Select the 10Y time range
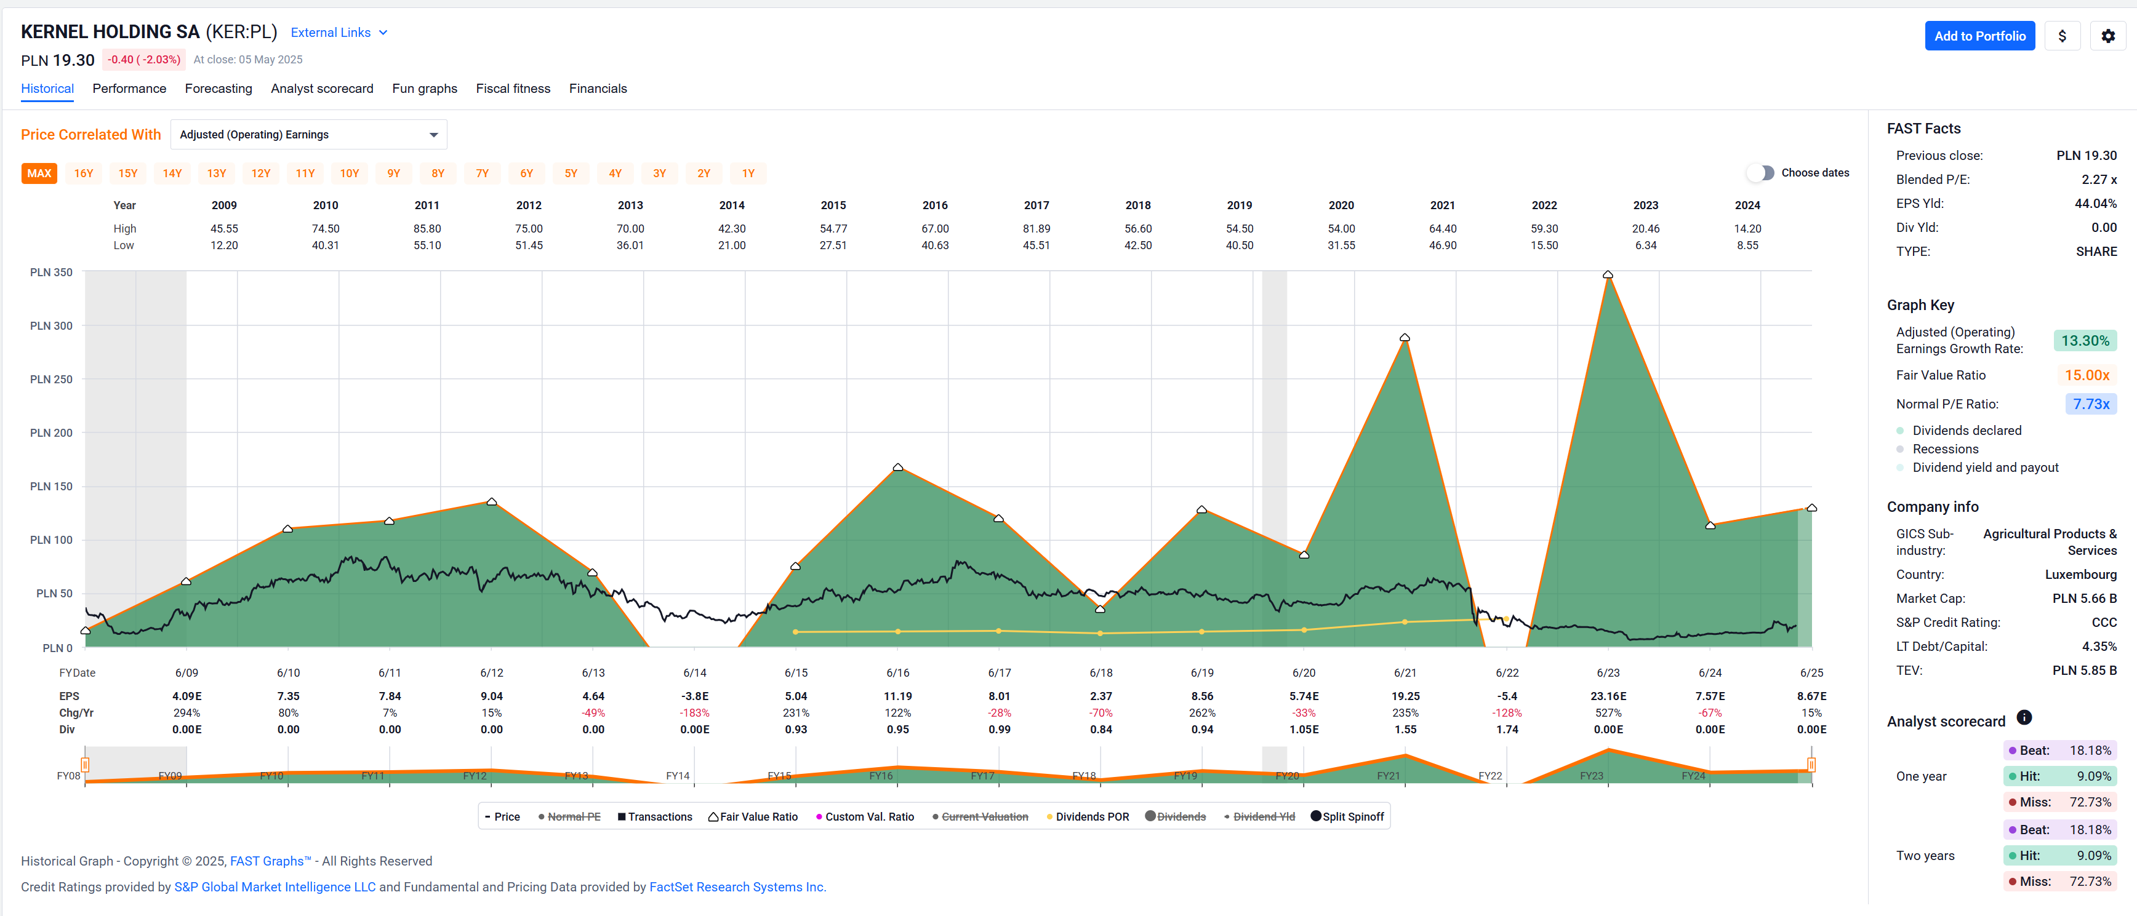 tap(349, 173)
